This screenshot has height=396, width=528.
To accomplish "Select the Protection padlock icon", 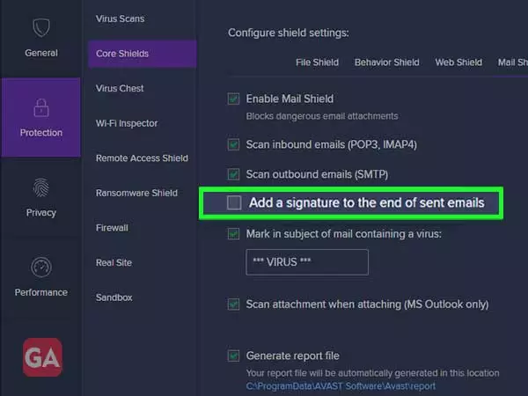I will point(41,107).
